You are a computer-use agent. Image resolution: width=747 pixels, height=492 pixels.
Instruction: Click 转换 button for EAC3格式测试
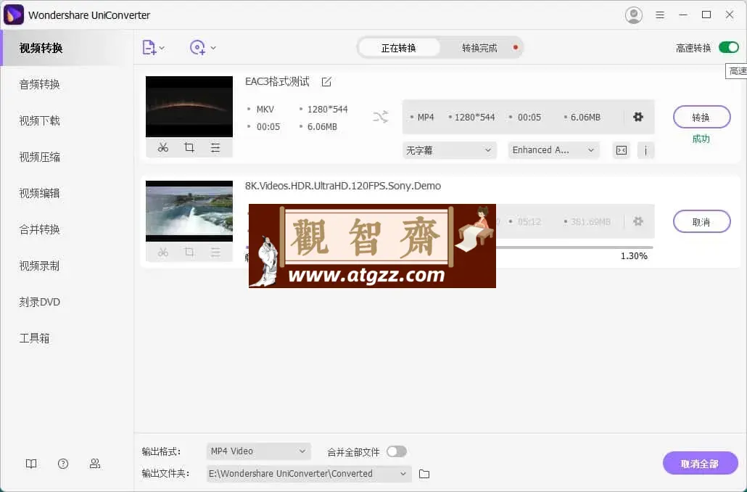702,118
